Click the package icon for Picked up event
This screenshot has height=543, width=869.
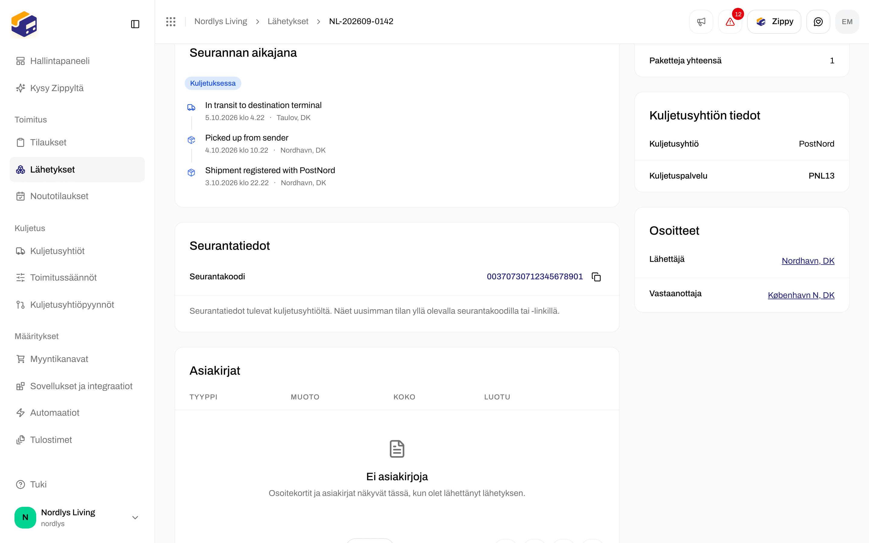pos(191,140)
